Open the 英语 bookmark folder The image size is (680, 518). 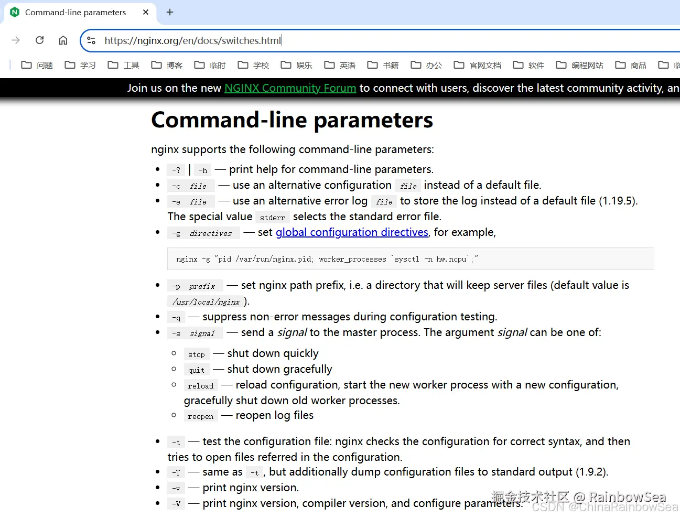pos(340,65)
